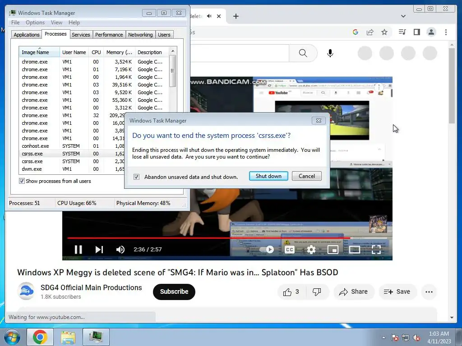Image resolution: width=462 pixels, height=346 pixels.
Task: Sort processes by Image Name column
Action: (39, 52)
